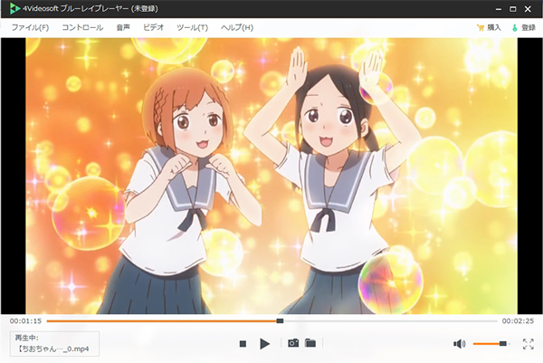
Task: Click the playback progress bar handle
Action: tap(280, 321)
